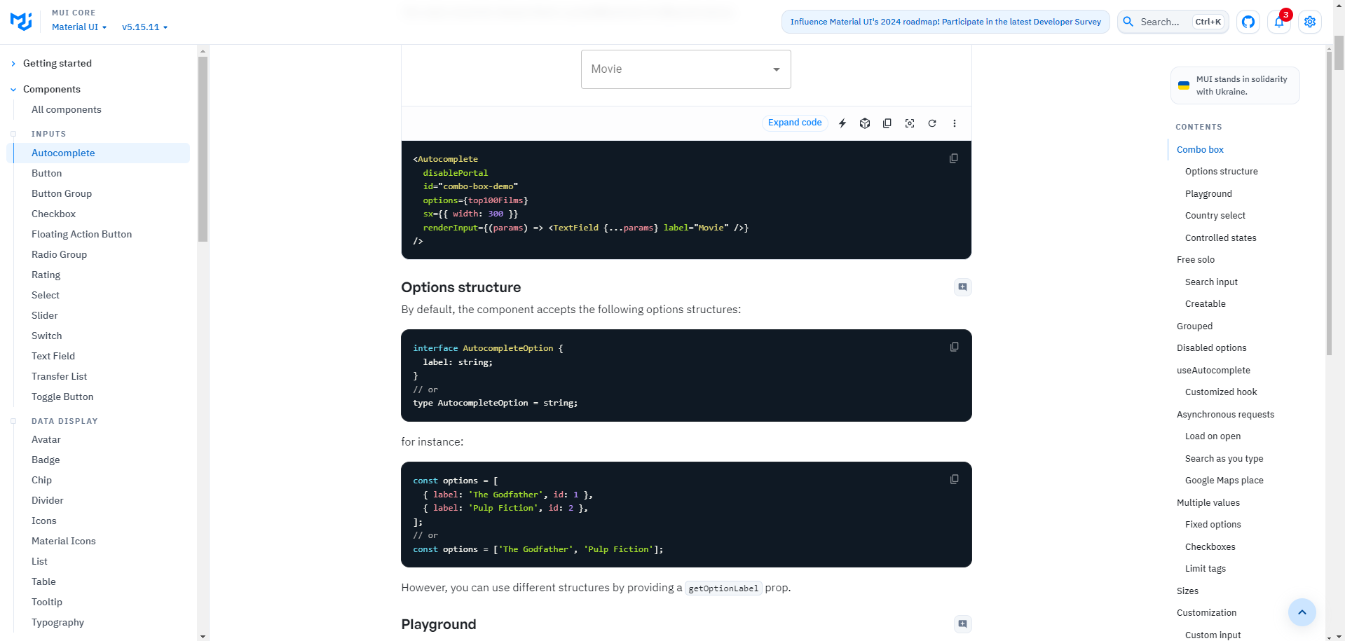
Task: Open demo in CodeSandbox cube icon
Action: click(865, 123)
